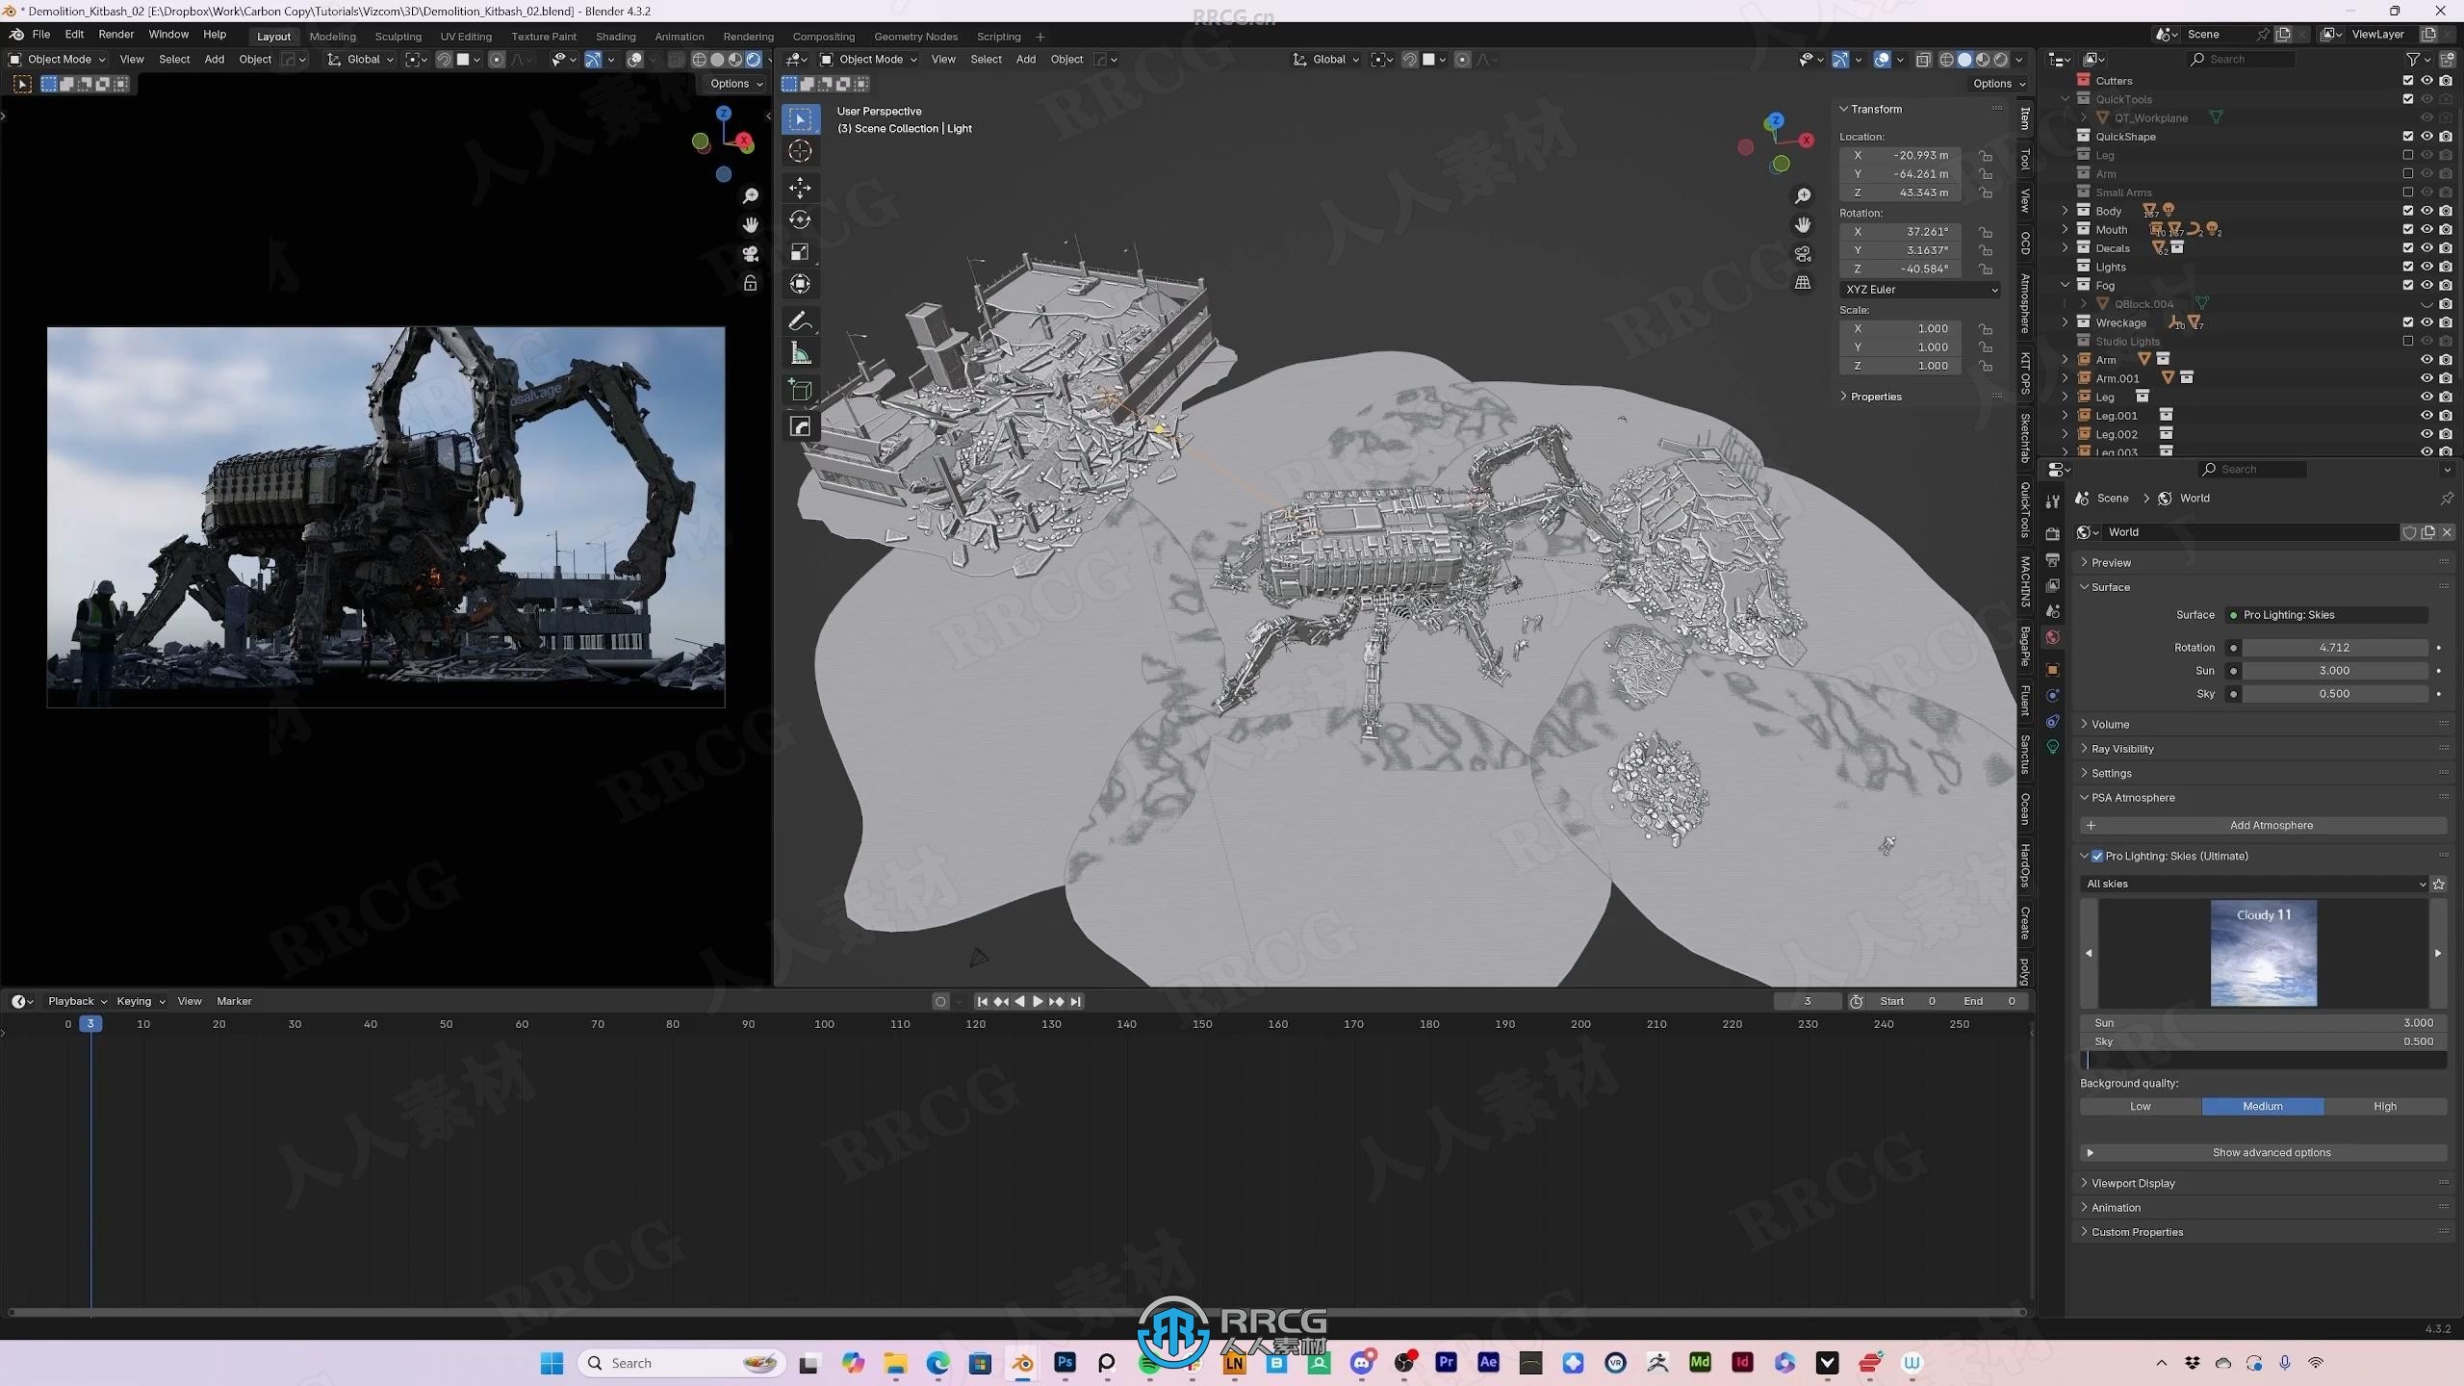Screen dimensions: 2464x1386
Task: Open Photoshop from the Windows taskbar
Action: pos(1065,1363)
